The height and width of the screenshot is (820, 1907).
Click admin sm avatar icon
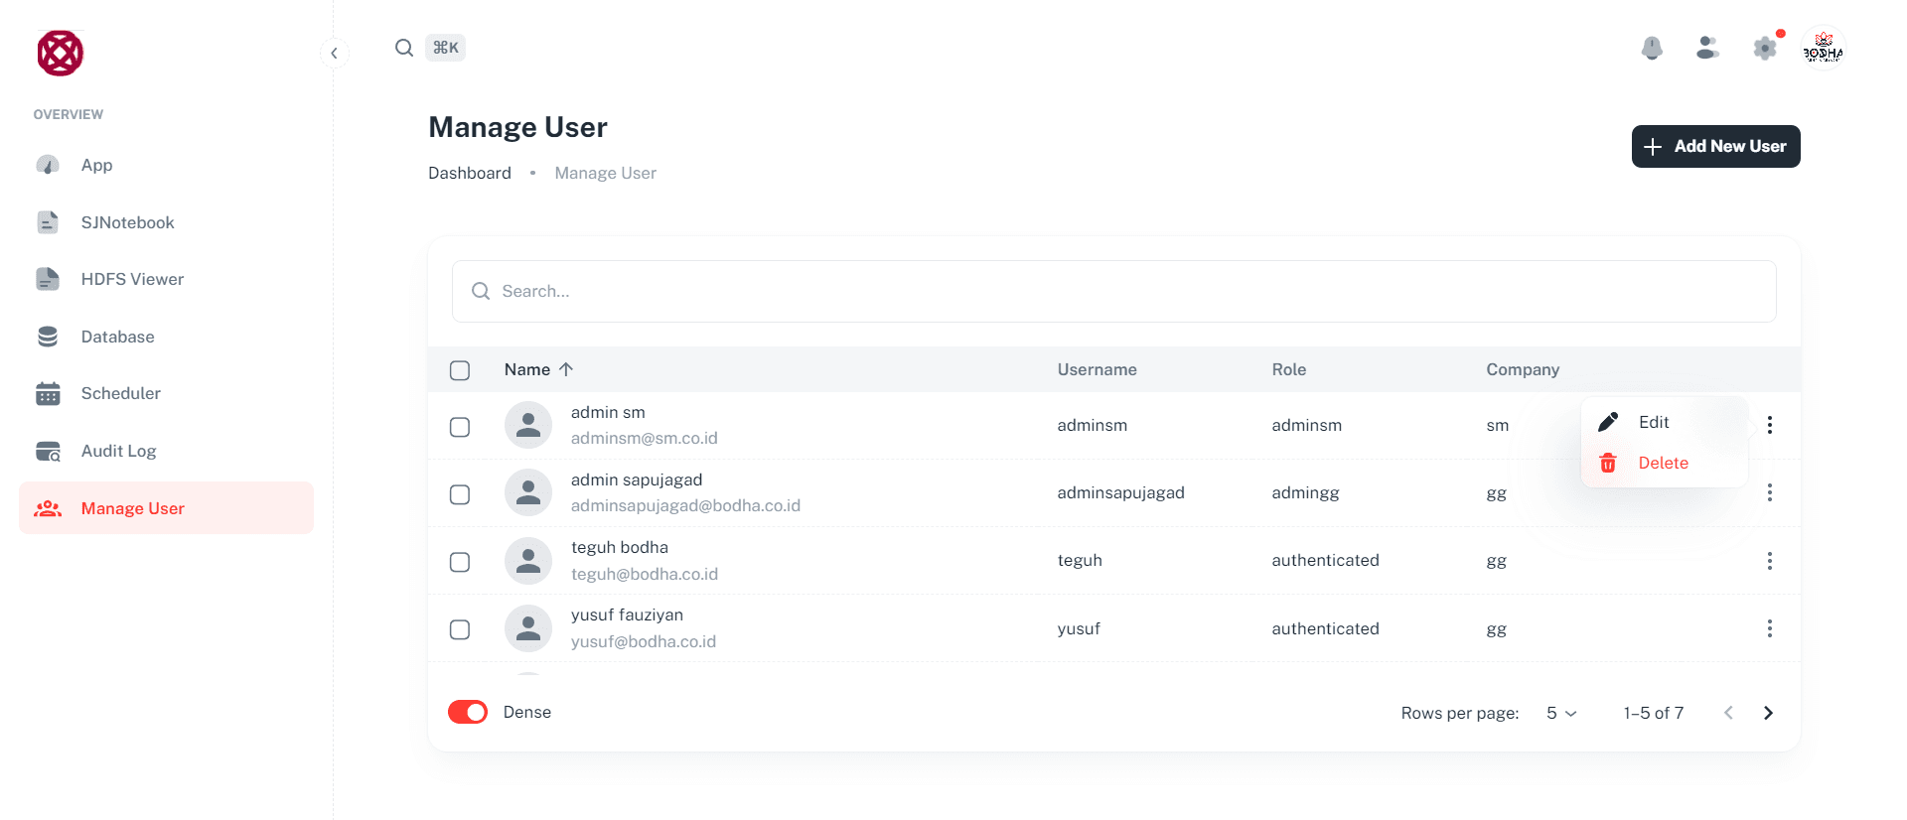528,425
